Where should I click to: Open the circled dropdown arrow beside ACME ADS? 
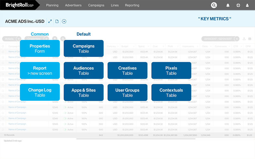coord(64,21)
